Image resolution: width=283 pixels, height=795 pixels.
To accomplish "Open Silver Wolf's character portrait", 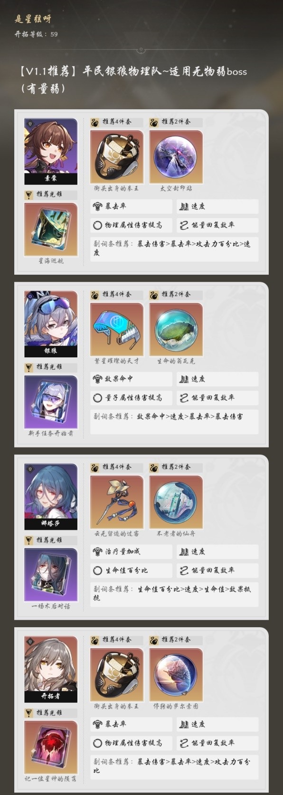I will pyautogui.click(x=51, y=324).
